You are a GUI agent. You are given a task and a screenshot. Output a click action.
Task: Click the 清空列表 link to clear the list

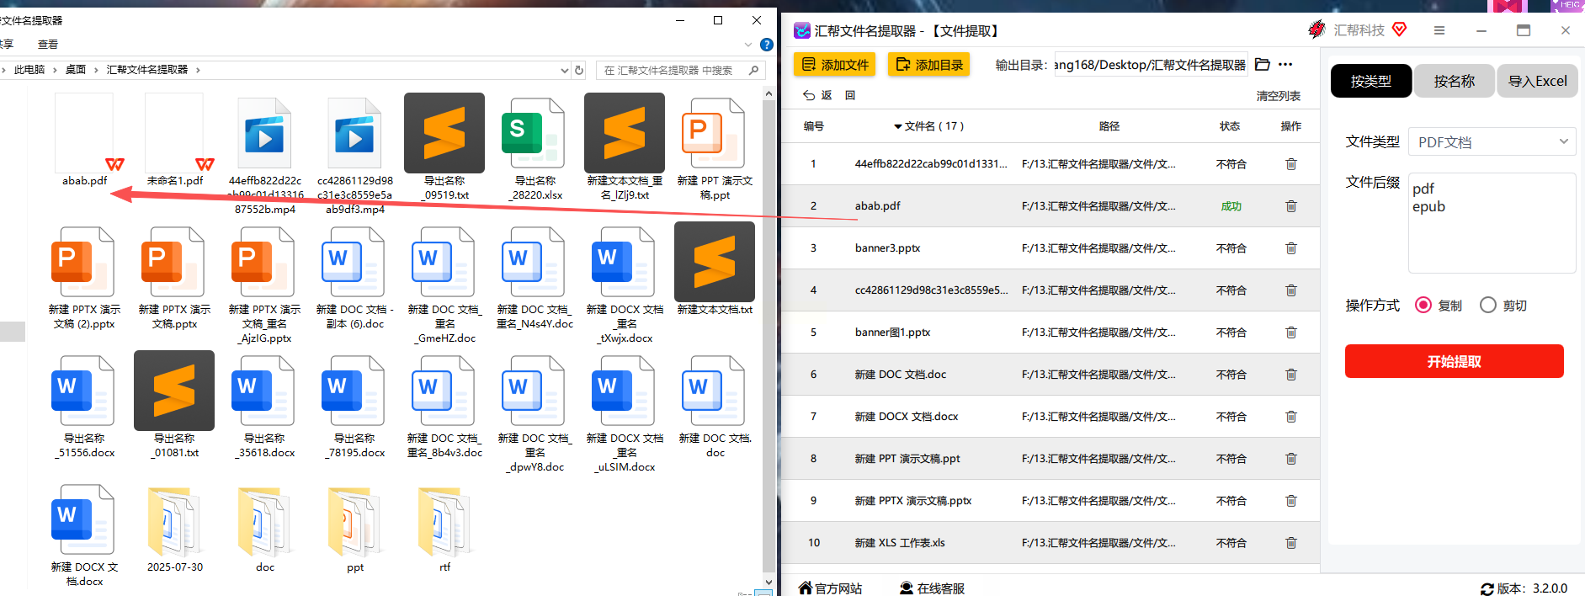[x=1278, y=96]
